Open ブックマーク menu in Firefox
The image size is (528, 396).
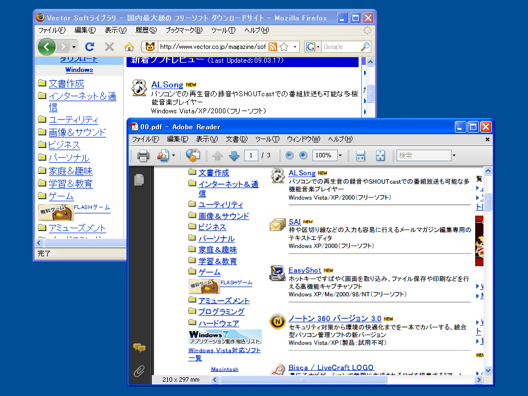pyautogui.click(x=184, y=30)
